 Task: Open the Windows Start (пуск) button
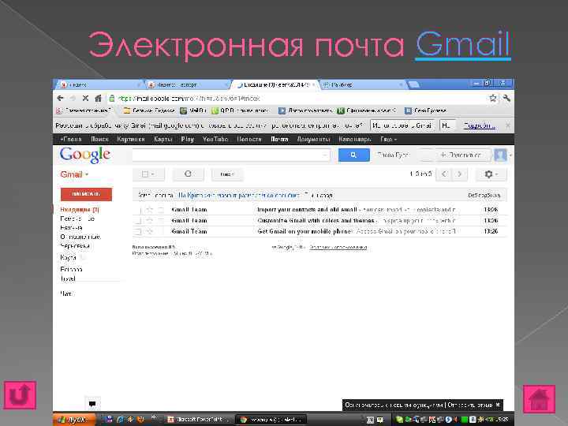pyautogui.click(x=74, y=420)
